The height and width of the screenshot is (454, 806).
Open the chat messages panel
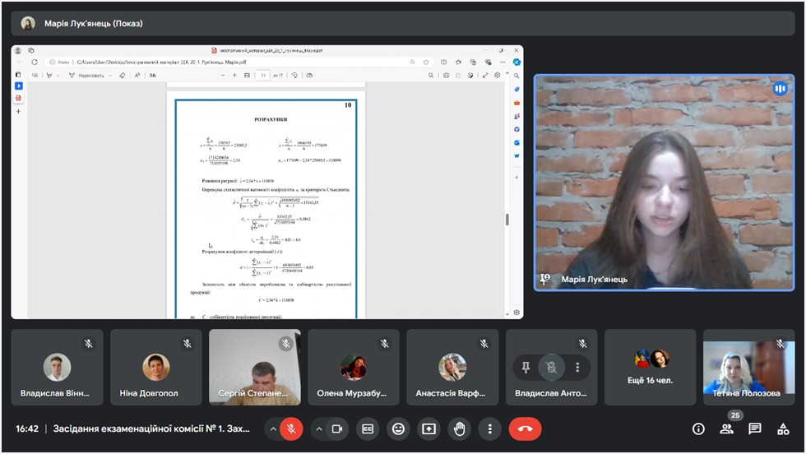(754, 429)
